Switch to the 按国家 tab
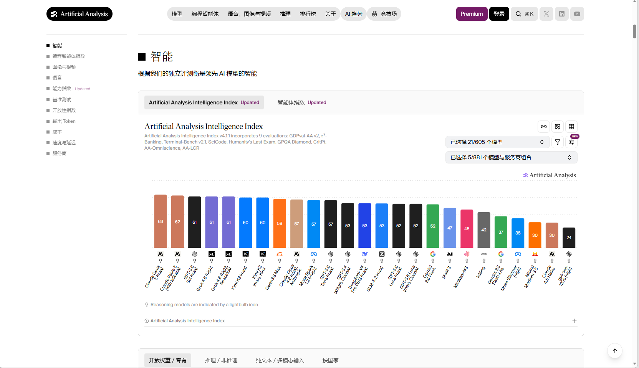Screen dimensions: 639x368 pos(331,360)
